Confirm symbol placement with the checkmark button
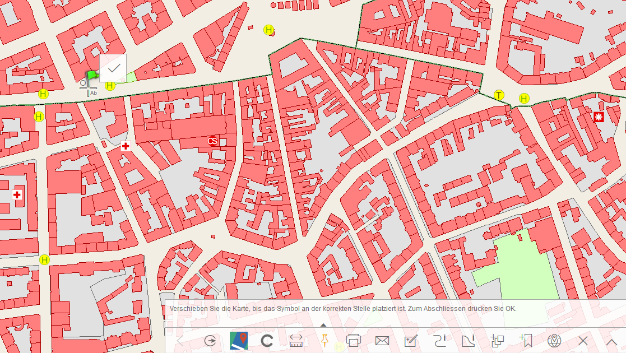Viewport: 626px width, 353px height. [x=113, y=68]
